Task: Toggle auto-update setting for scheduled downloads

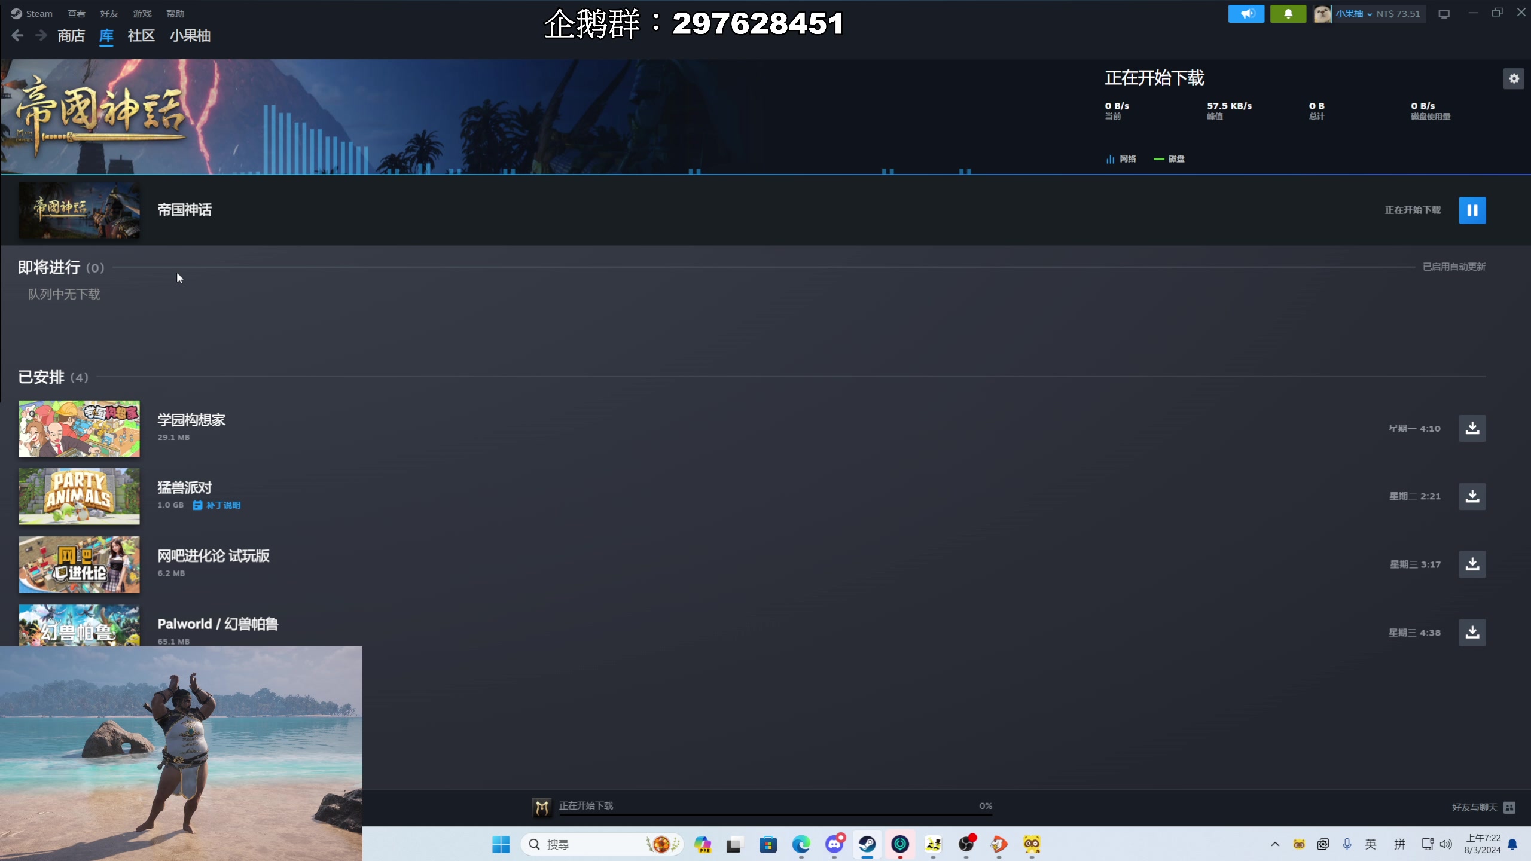Action: coord(1454,266)
